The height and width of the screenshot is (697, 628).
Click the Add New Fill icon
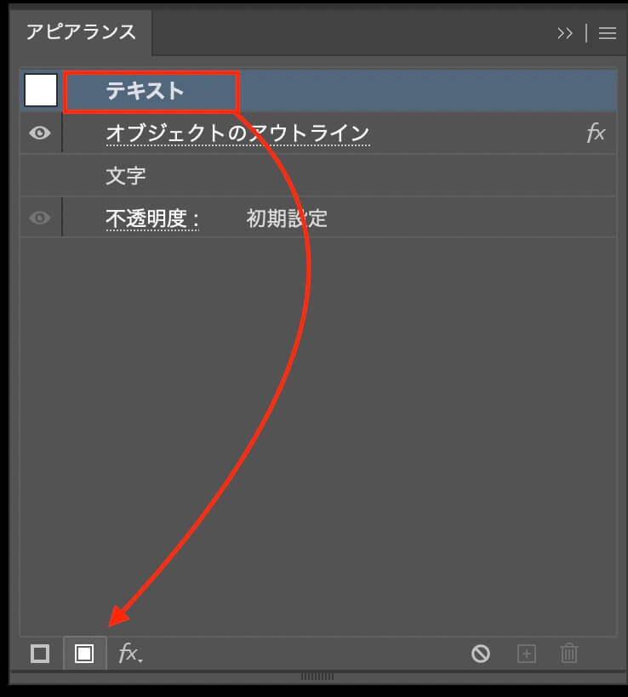click(84, 654)
